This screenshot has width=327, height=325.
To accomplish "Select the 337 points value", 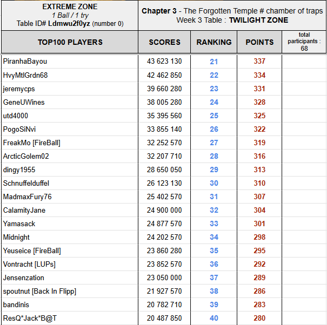I will coord(259,62).
